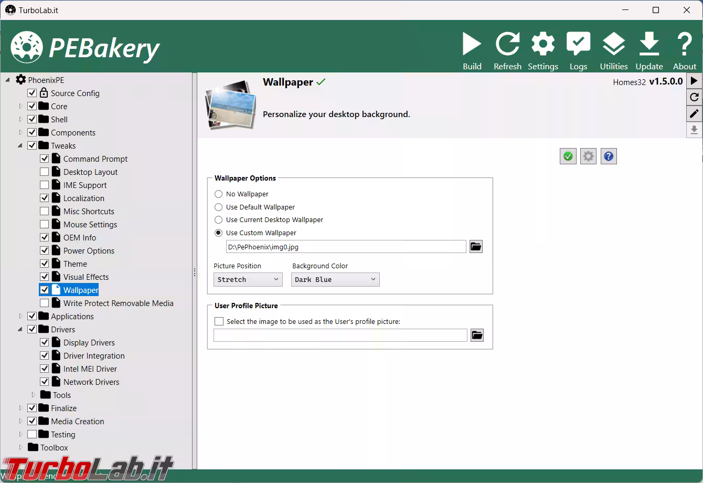Select the No Wallpaper option
Screen dimensions: 703x483
(219, 194)
